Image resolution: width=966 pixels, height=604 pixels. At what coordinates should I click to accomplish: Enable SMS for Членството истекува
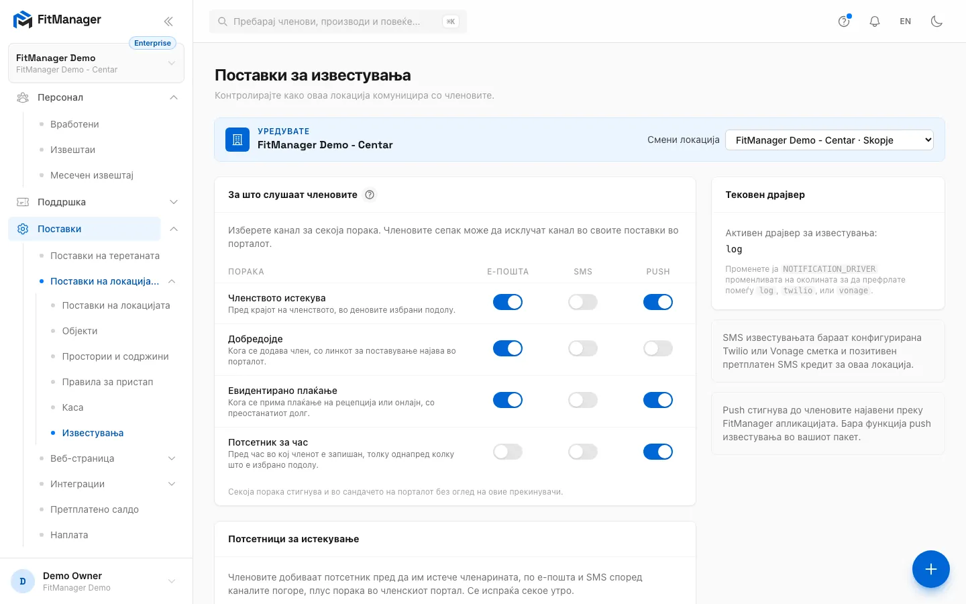click(x=583, y=302)
